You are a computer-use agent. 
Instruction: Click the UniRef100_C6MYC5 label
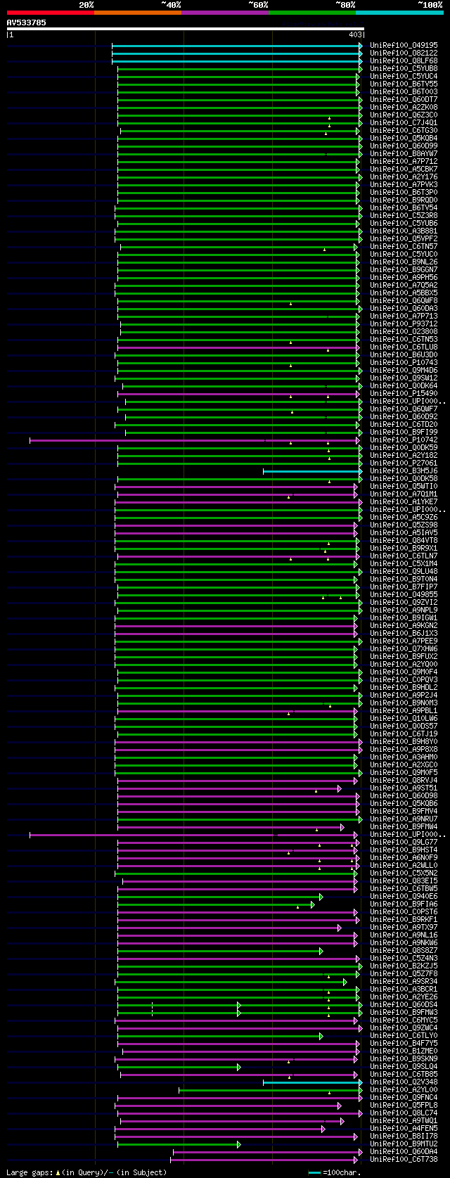[x=404, y=1020]
